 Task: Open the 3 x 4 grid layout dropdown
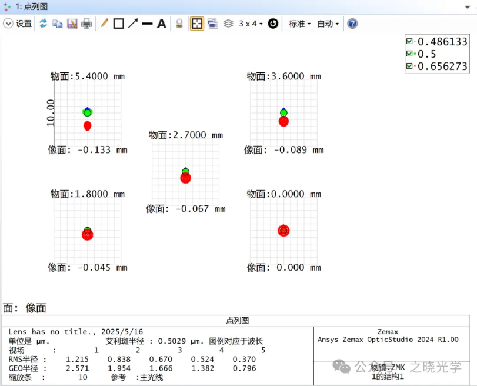251,24
